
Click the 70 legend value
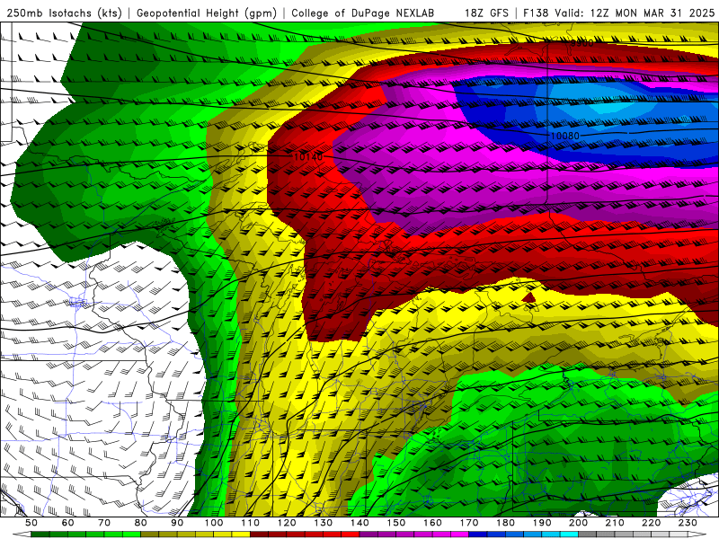104,523
